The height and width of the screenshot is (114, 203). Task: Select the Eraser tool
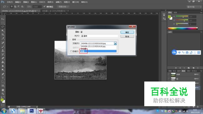(x=3, y=58)
